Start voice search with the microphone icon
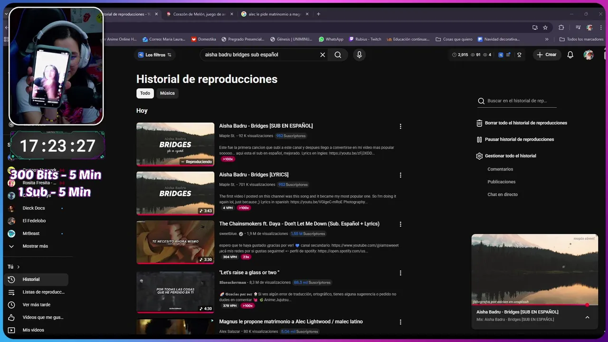 pyautogui.click(x=359, y=55)
